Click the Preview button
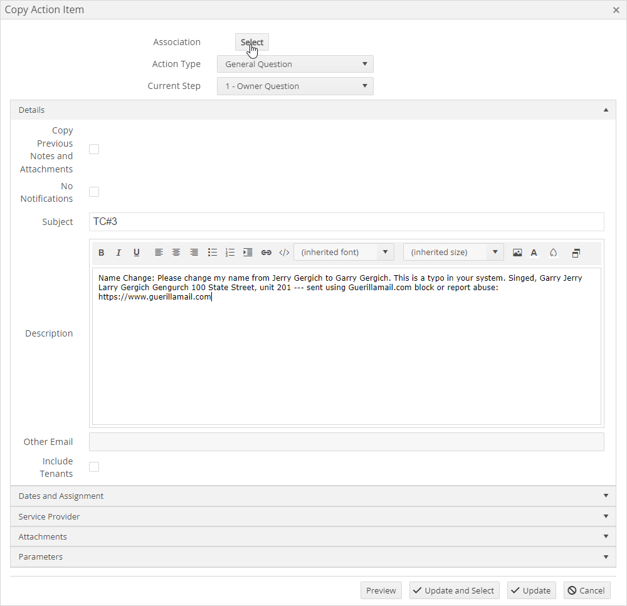Image resolution: width=627 pixels, height=606 pixels. click(x=381, y=590)
